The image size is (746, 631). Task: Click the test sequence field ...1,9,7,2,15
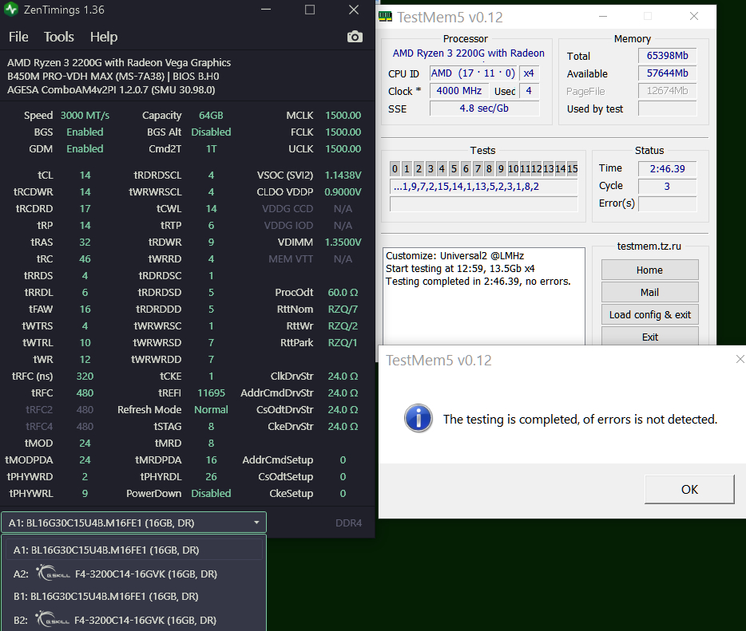[483, 186]
